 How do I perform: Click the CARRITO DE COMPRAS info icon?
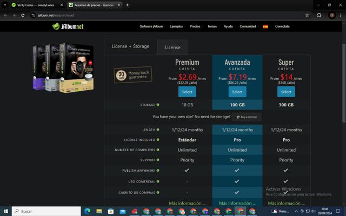tap(158, 192)
